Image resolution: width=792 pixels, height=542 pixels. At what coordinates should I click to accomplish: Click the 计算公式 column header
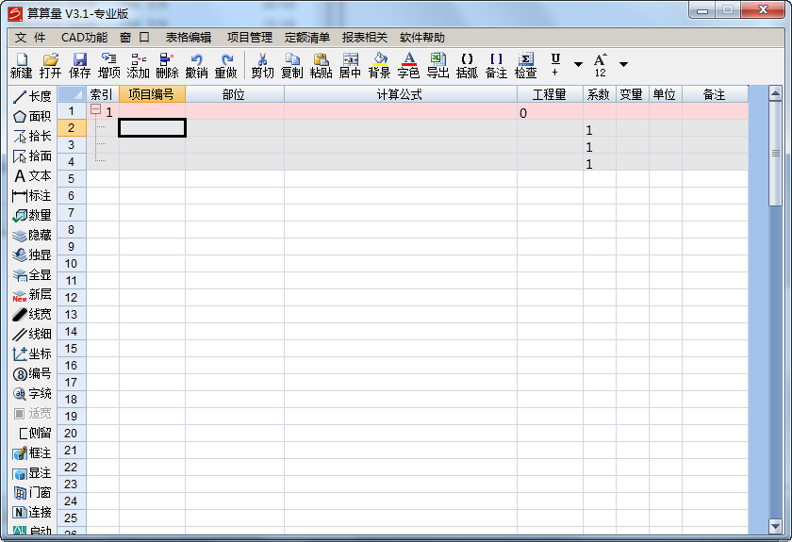point(400,94)
